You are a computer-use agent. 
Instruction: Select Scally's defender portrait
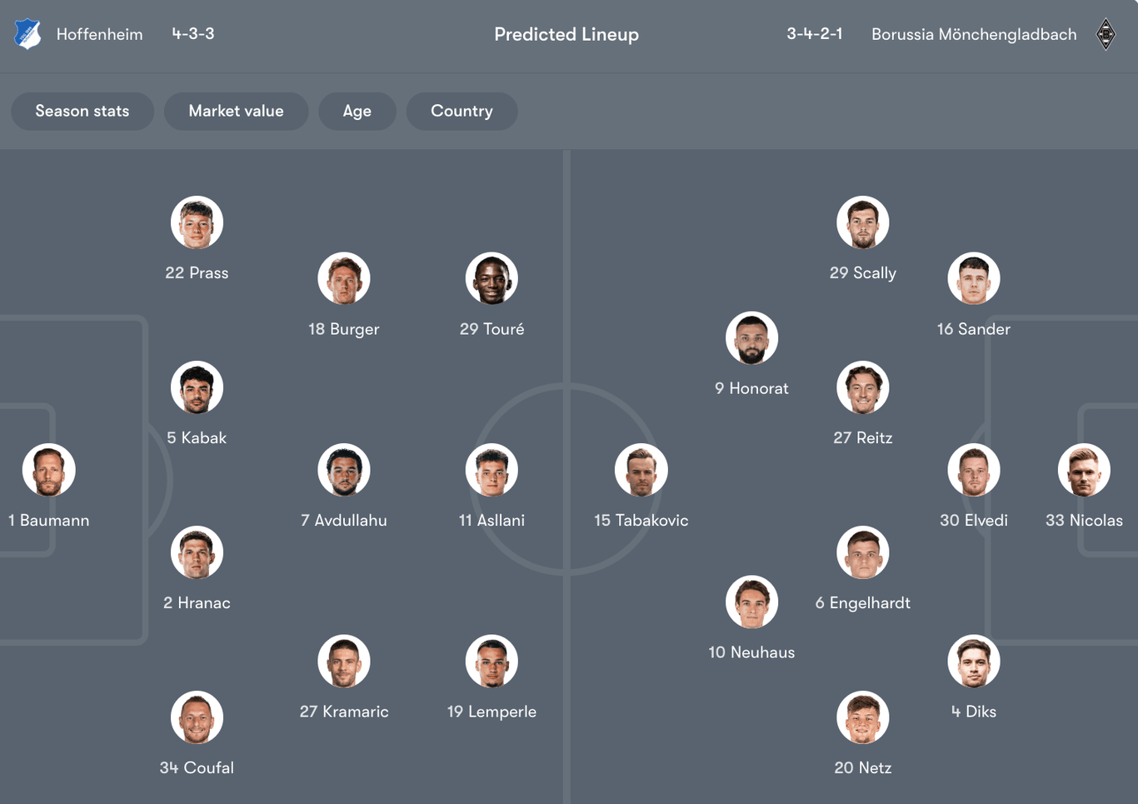click(x=862, y=222)
